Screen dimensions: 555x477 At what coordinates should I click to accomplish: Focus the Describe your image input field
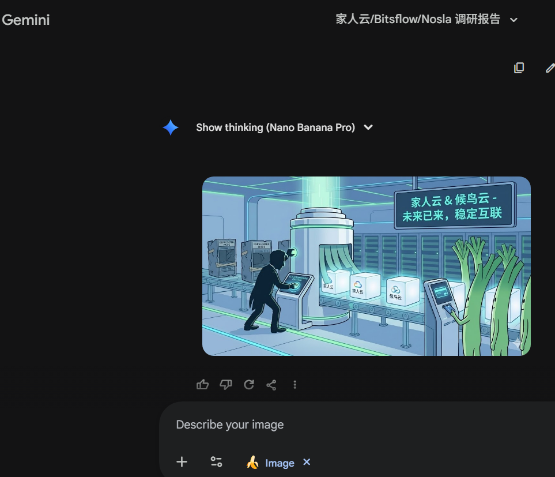pos(230,425)
